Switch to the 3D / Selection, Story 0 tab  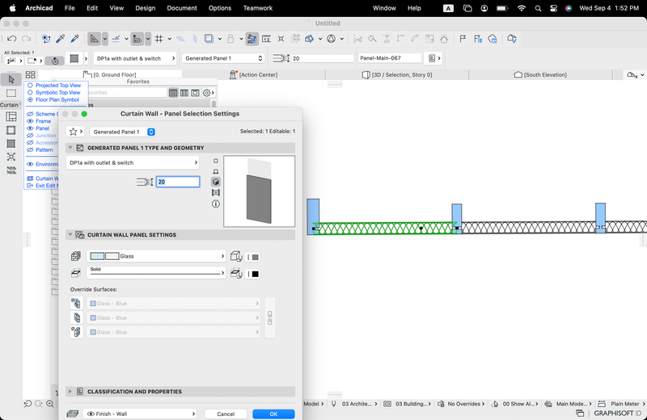tap(397, 74)
